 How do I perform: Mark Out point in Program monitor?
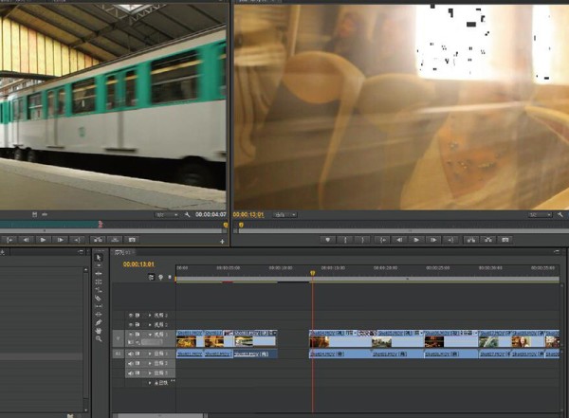pos(362,240)
